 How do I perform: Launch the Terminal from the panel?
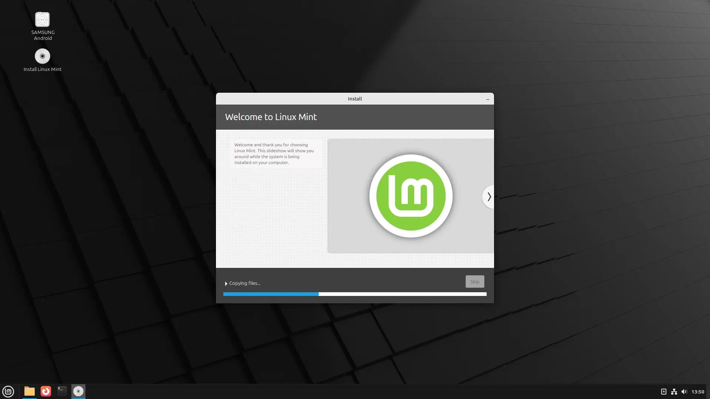[x=62, y=391]
